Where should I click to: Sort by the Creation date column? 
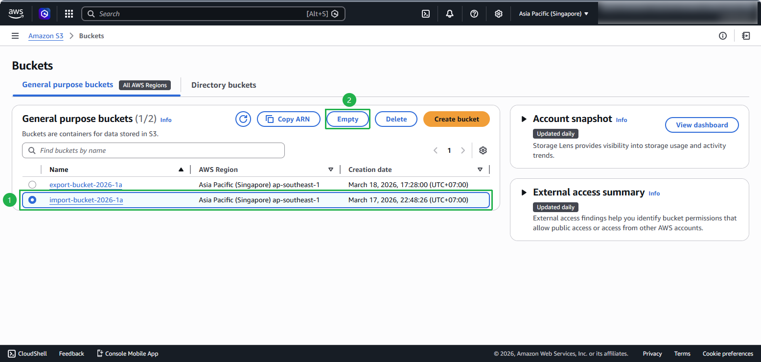(x=370, y=169)
